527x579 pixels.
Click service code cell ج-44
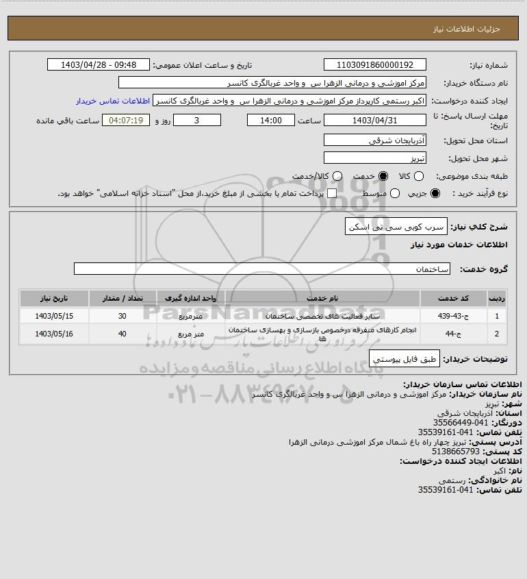(x=453, y=334)
